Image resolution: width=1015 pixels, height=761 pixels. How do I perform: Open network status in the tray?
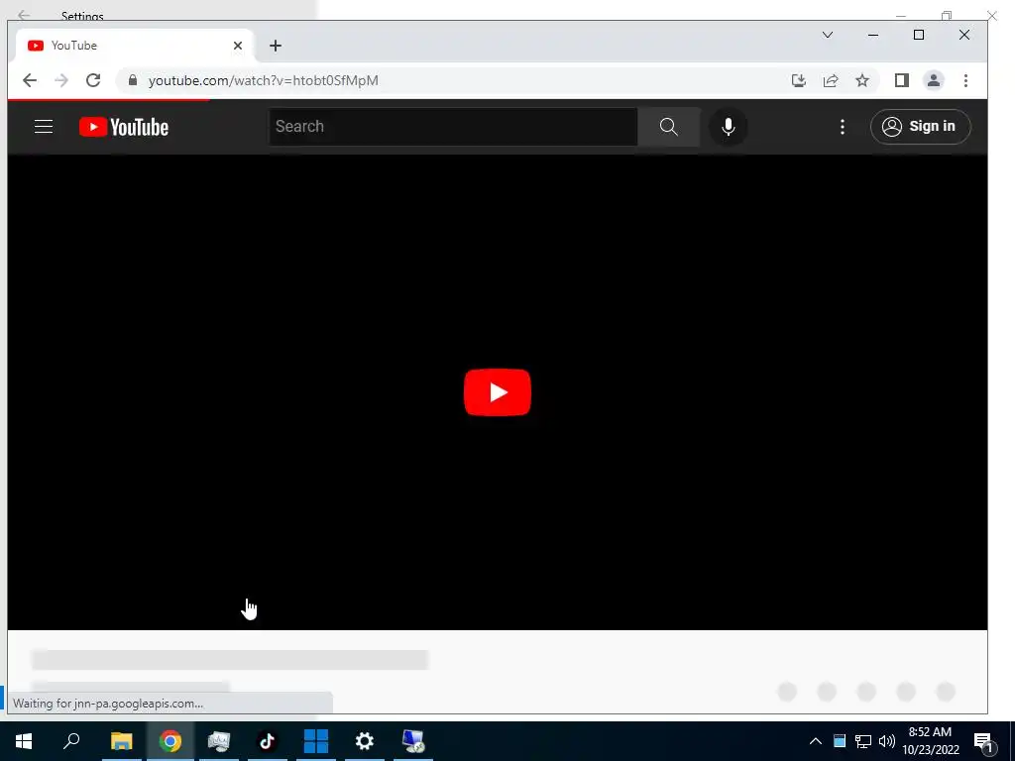pyautogui.click(x=863, y=741)
